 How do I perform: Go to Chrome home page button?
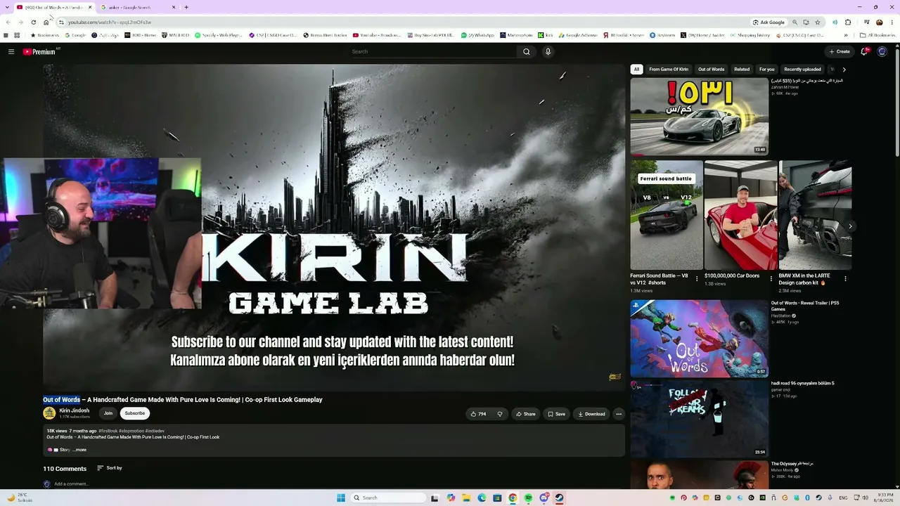coord(46,22)
